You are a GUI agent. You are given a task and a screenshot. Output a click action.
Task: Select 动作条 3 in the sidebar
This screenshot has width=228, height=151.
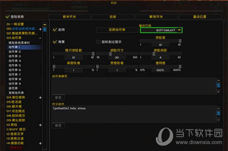(x=15, y=56)
